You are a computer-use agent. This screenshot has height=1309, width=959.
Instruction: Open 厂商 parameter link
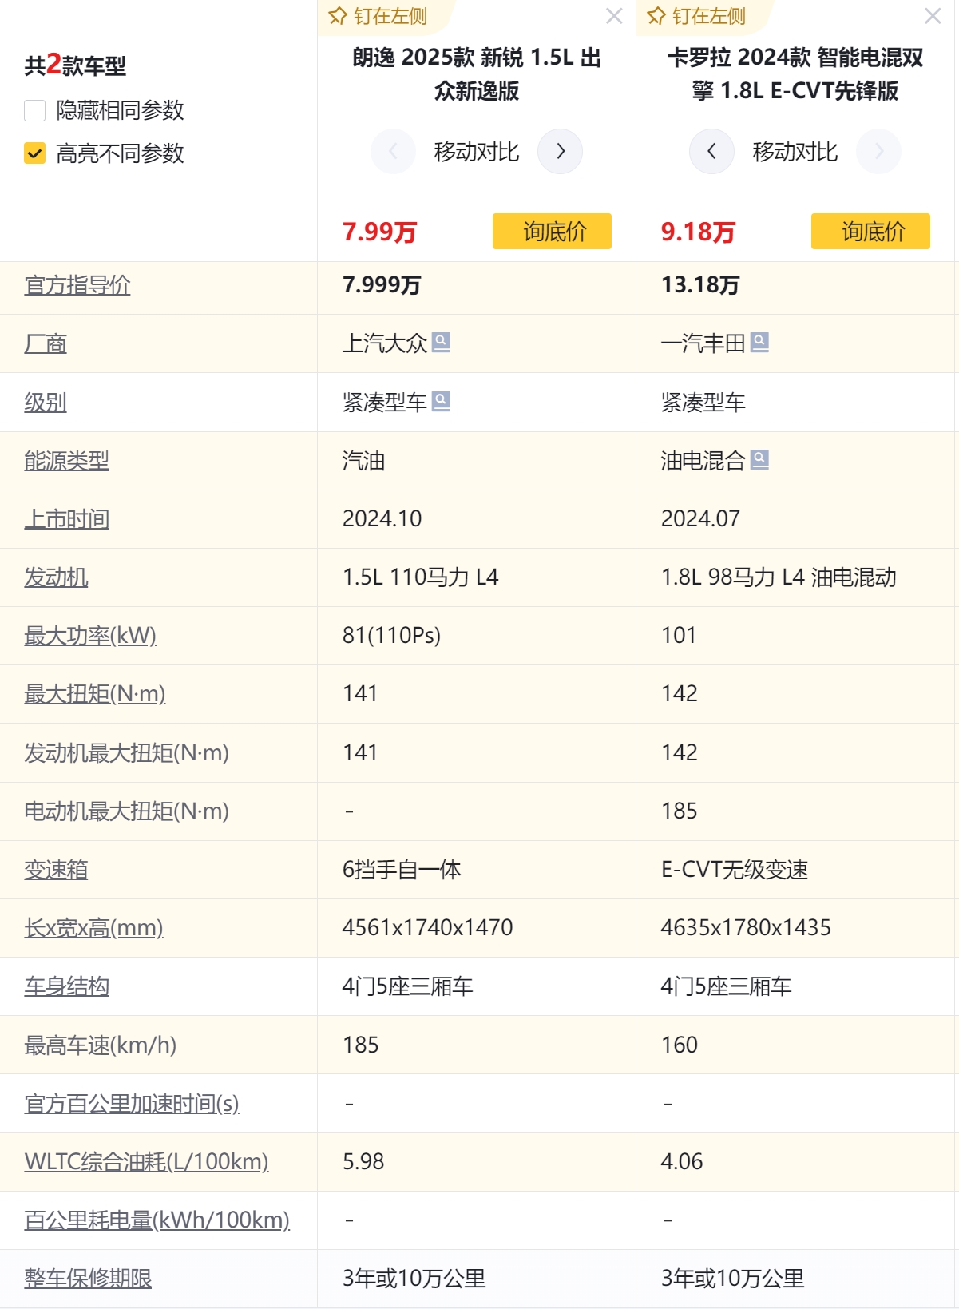click(46, 343)
